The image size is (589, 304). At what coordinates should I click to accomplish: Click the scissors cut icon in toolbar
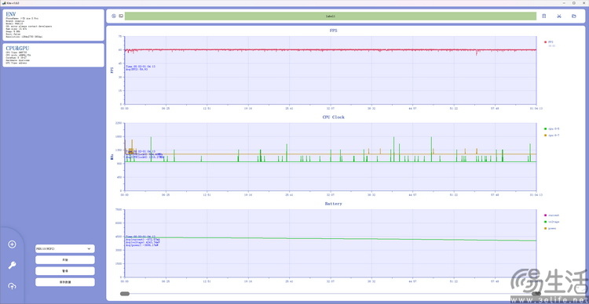point(559,16)
